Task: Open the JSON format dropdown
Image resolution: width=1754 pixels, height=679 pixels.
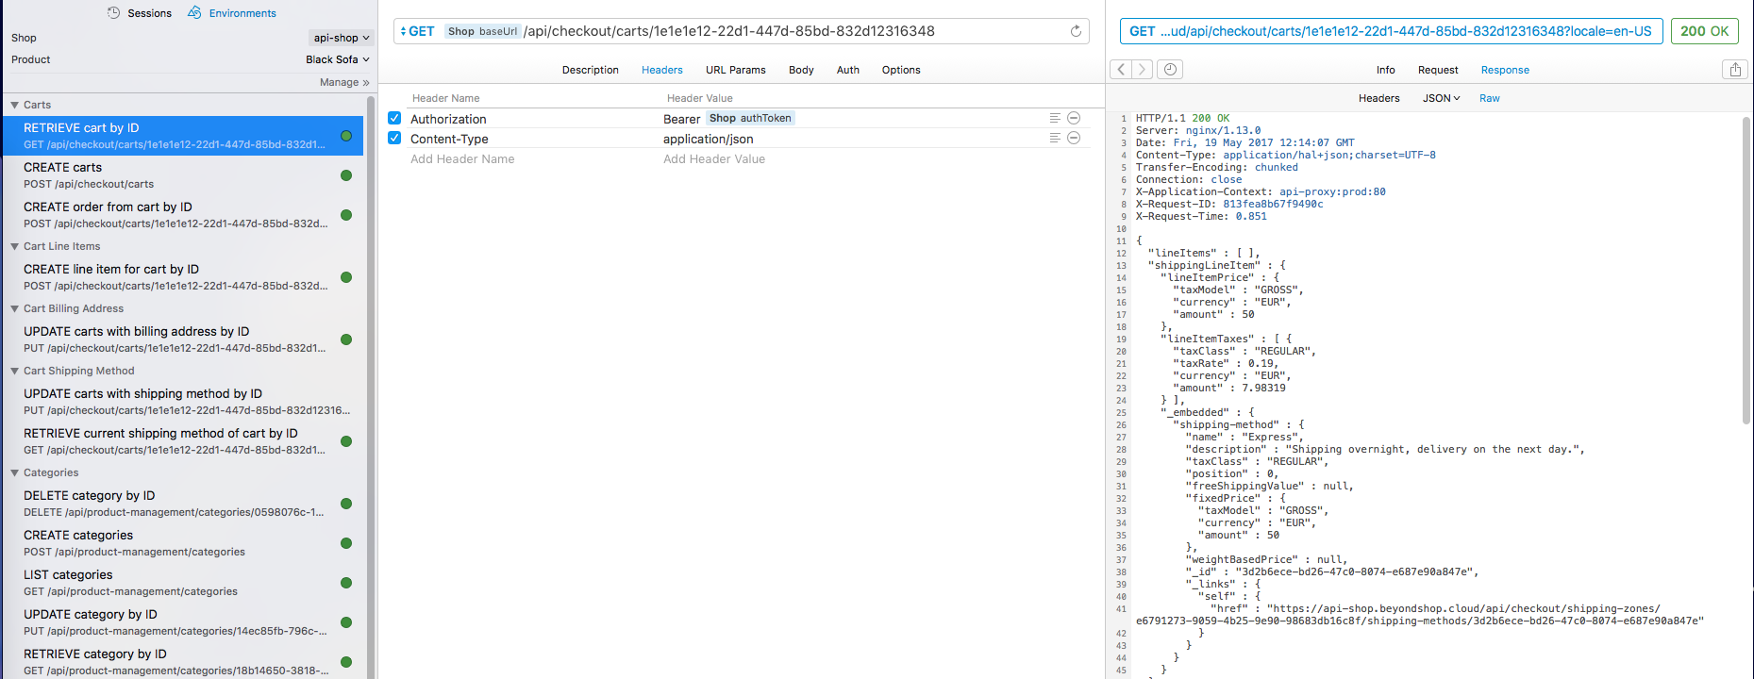Action: 1441,98
